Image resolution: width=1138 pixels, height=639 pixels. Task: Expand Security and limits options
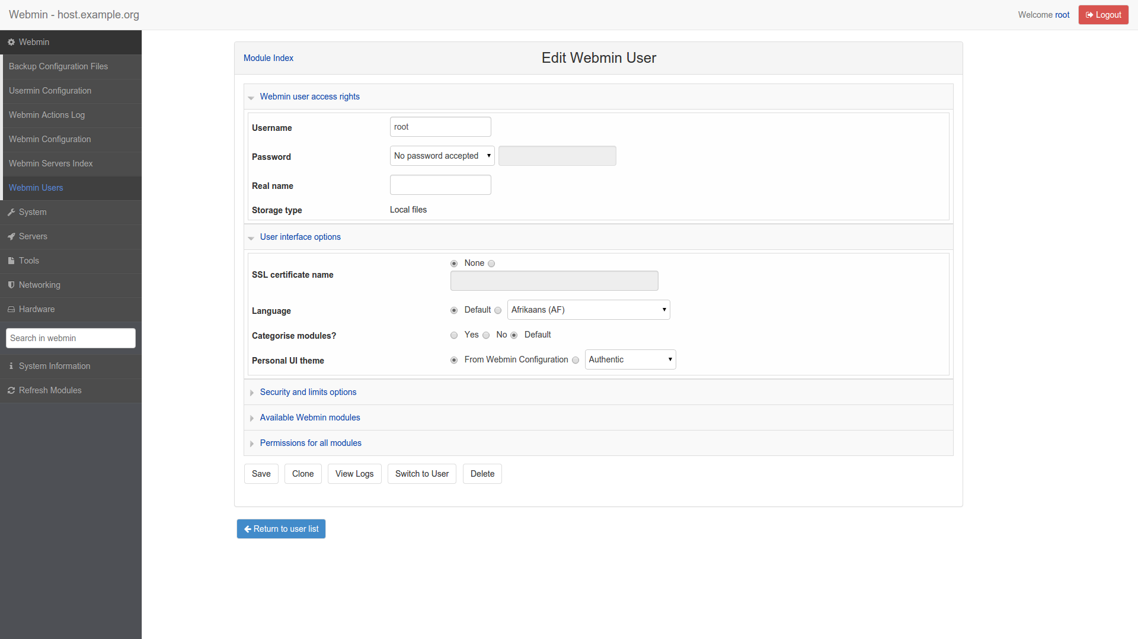308,392
